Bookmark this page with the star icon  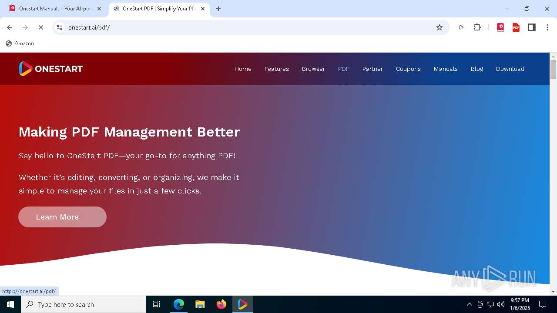coord(440,27)
